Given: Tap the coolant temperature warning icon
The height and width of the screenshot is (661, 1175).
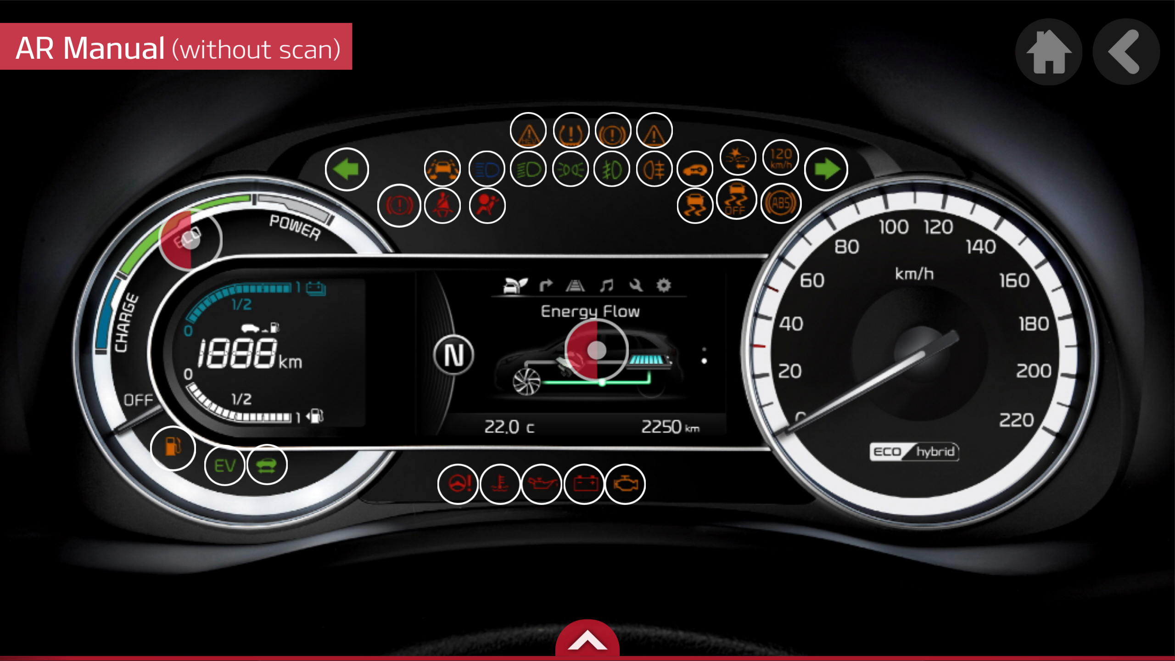Looking at the screenshot, I should pyautogui.click(x=500, y=484).
